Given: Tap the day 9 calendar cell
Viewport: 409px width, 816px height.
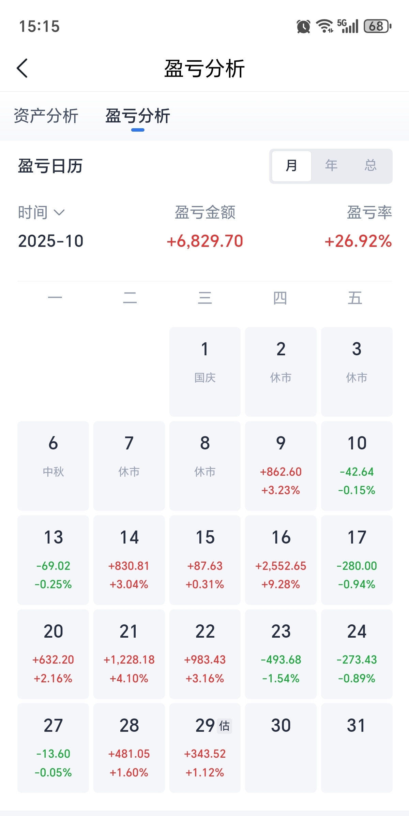Looking at the screenshot, I should (281, 465).
